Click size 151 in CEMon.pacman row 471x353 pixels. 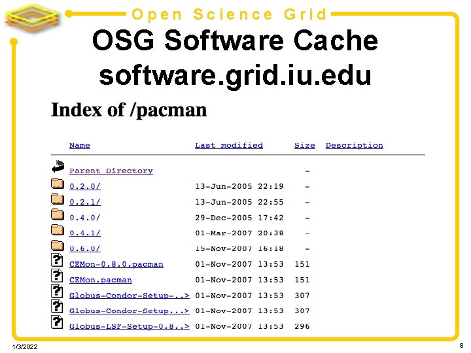[302, 280]
